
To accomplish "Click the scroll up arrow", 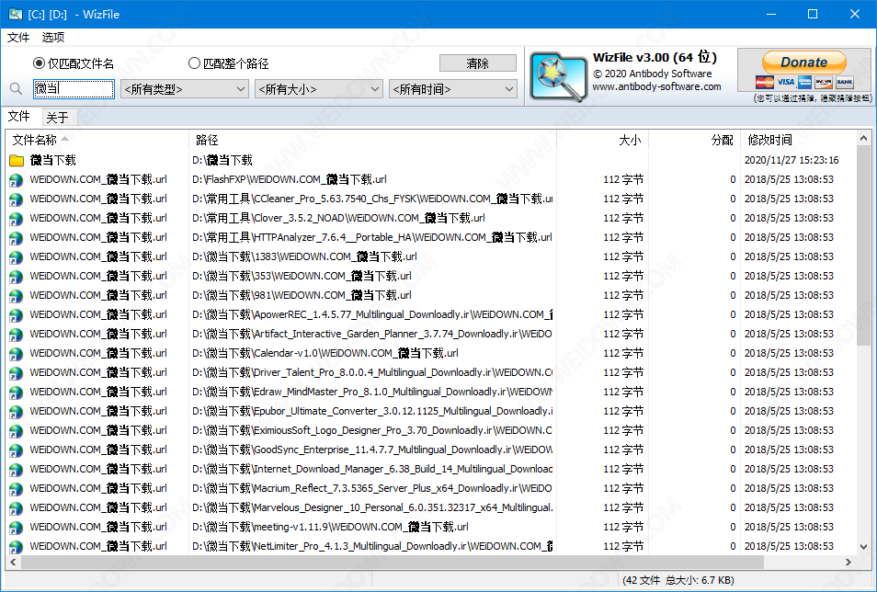I will tap(863, 138).
